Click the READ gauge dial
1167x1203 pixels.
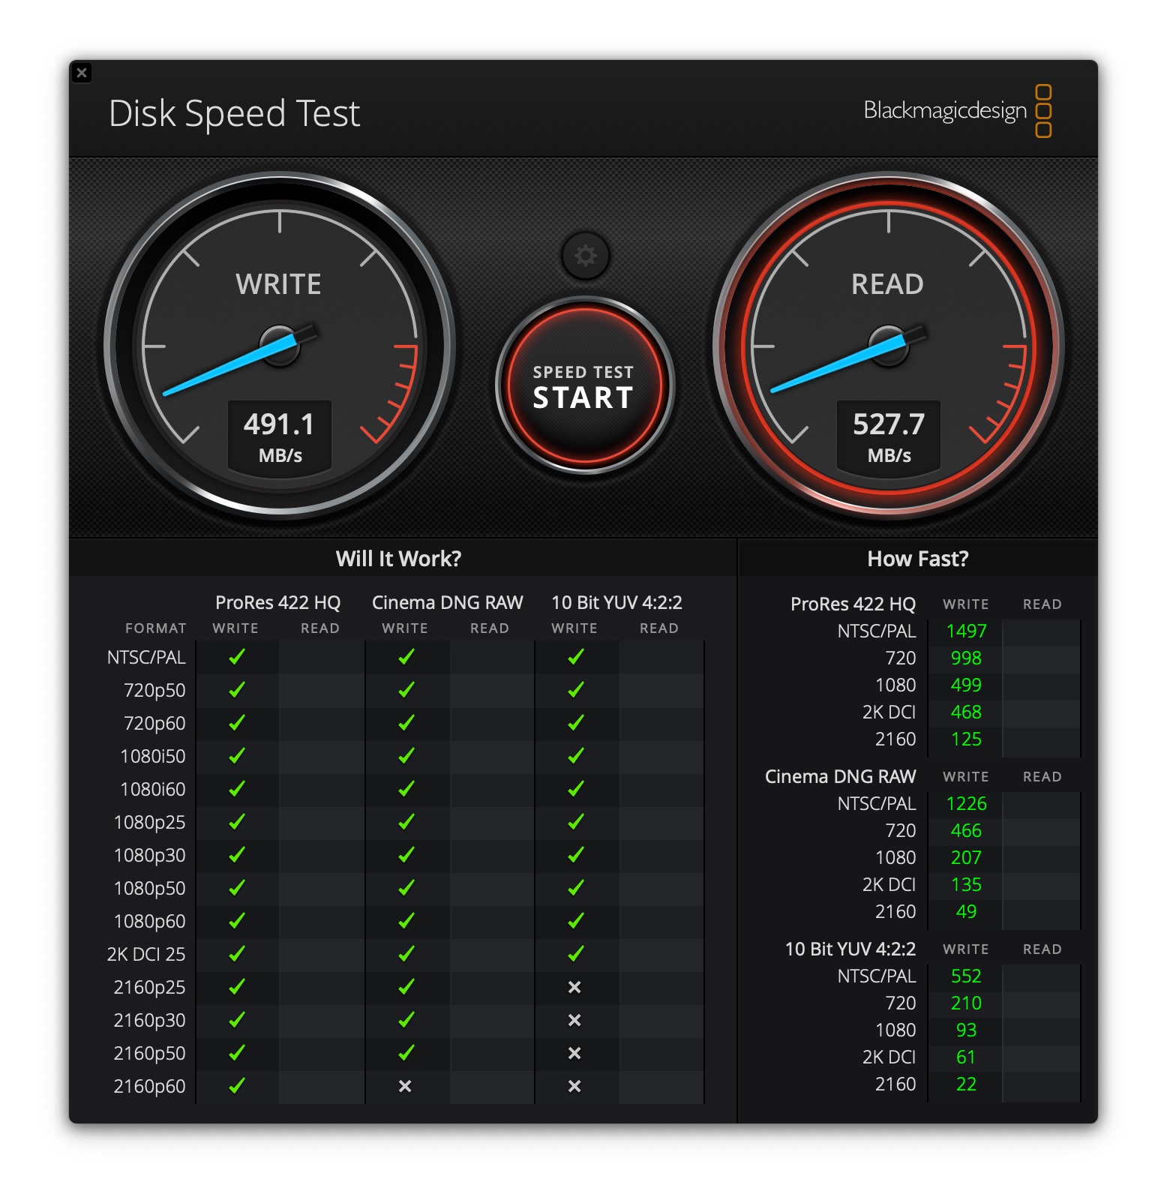pos(888,346)
